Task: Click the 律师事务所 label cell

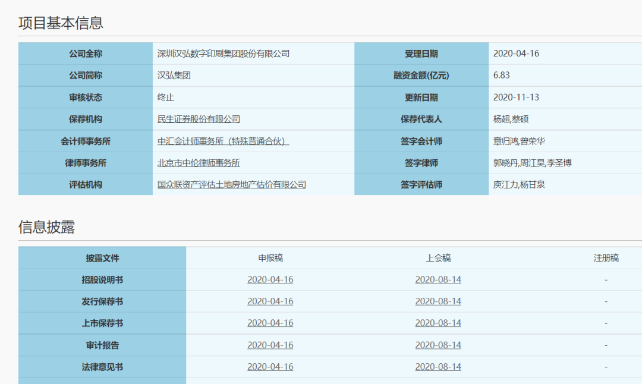Action: coord(86,163)
